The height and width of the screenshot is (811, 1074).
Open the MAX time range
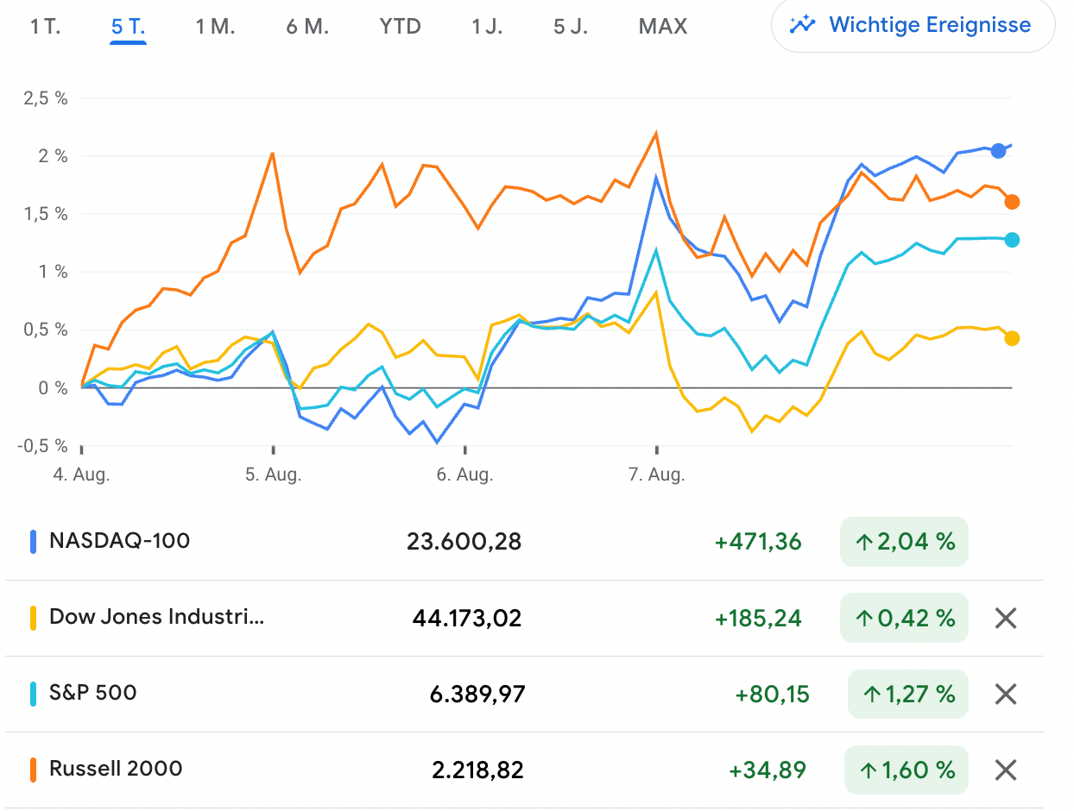click(x=663, y=27)
